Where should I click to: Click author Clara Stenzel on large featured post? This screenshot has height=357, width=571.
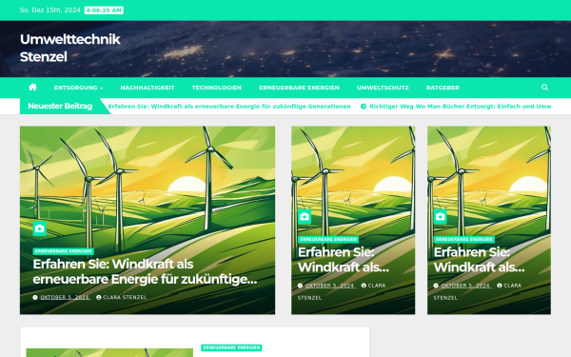click(125, 297)
